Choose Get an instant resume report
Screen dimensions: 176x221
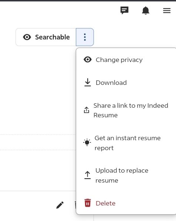pyautogui.click(x=126, y=143)
